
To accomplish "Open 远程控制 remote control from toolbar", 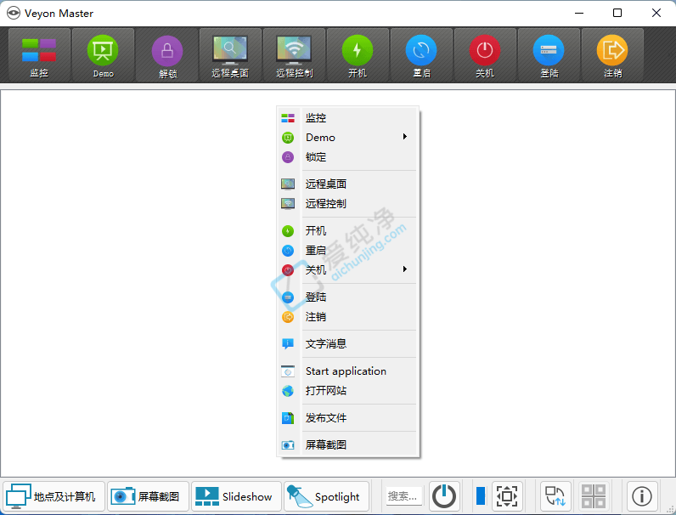I will point(294,54).
